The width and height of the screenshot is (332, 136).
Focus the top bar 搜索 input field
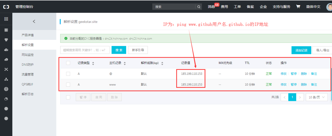click(x=174, y=7)
